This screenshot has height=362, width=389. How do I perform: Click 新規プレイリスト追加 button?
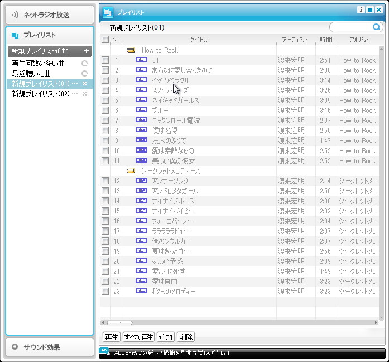[x=50, y=51]
